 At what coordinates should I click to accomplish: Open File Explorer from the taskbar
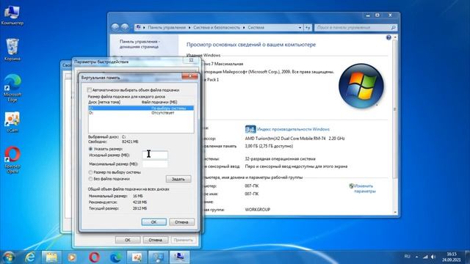(x=51, y=257)
